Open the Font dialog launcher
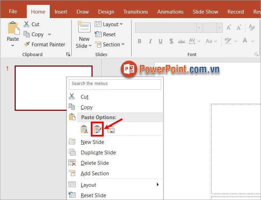This screenshot has height=200, width=261. 256,54
